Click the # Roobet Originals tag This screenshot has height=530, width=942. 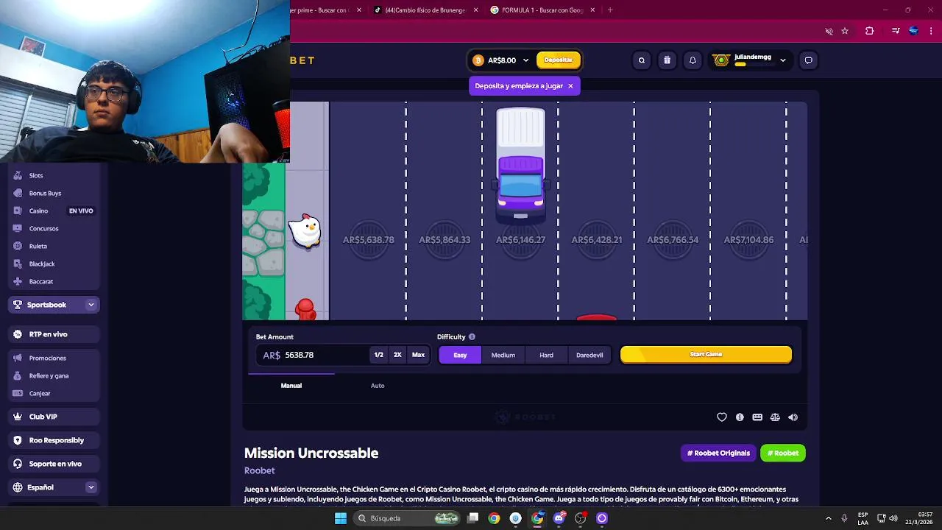pyautogui.click(x=718, y=453)
